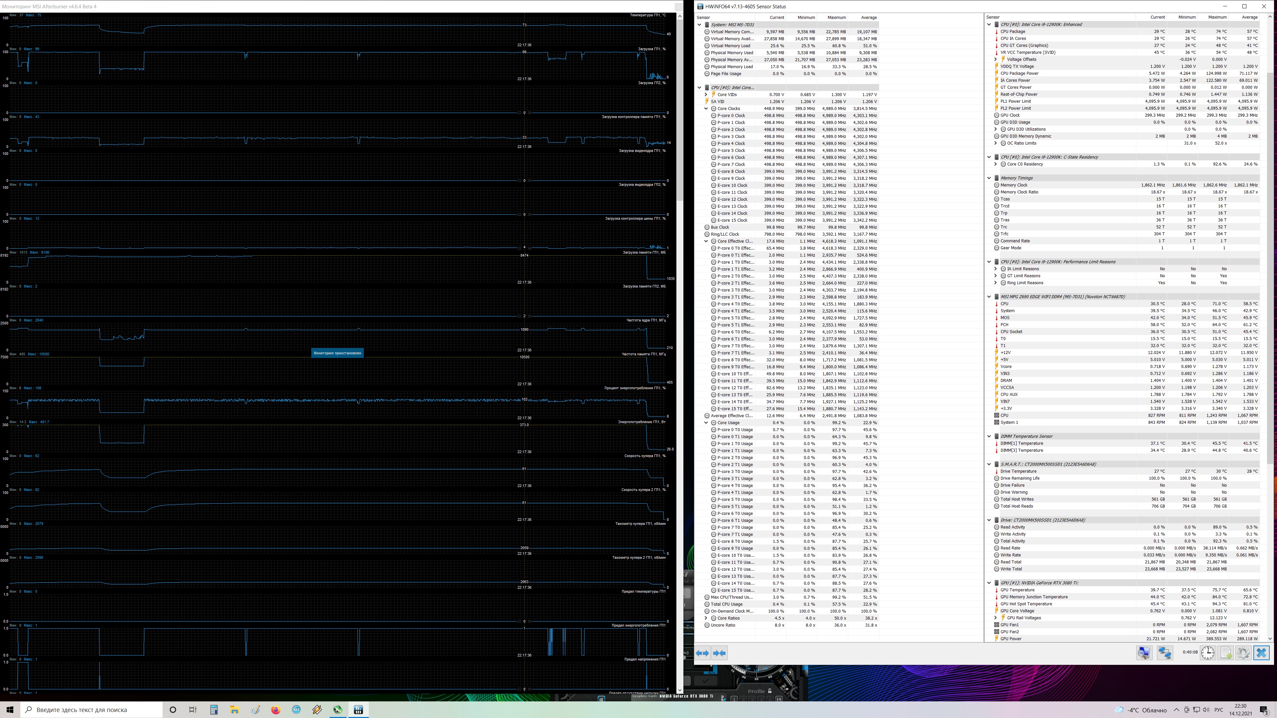Collapse the Memory Timings section
The image size is (1277, 718).
tap(989, 178)
